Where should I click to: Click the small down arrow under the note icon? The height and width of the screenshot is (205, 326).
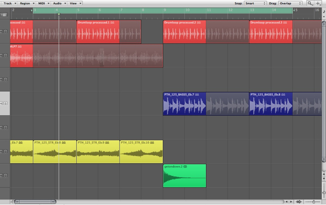click(x=324, y=17)
